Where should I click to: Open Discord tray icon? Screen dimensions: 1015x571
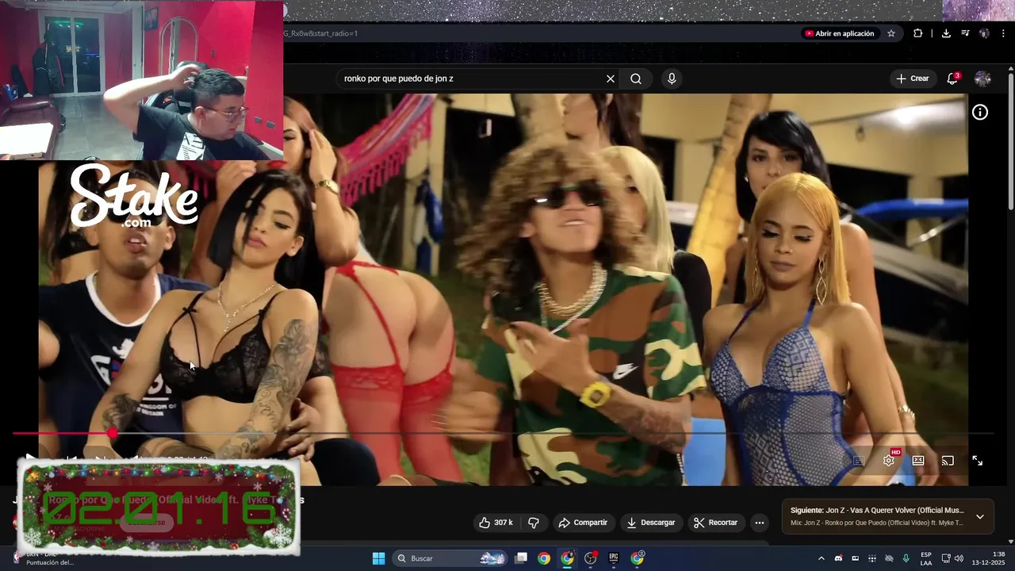(838, 558)
